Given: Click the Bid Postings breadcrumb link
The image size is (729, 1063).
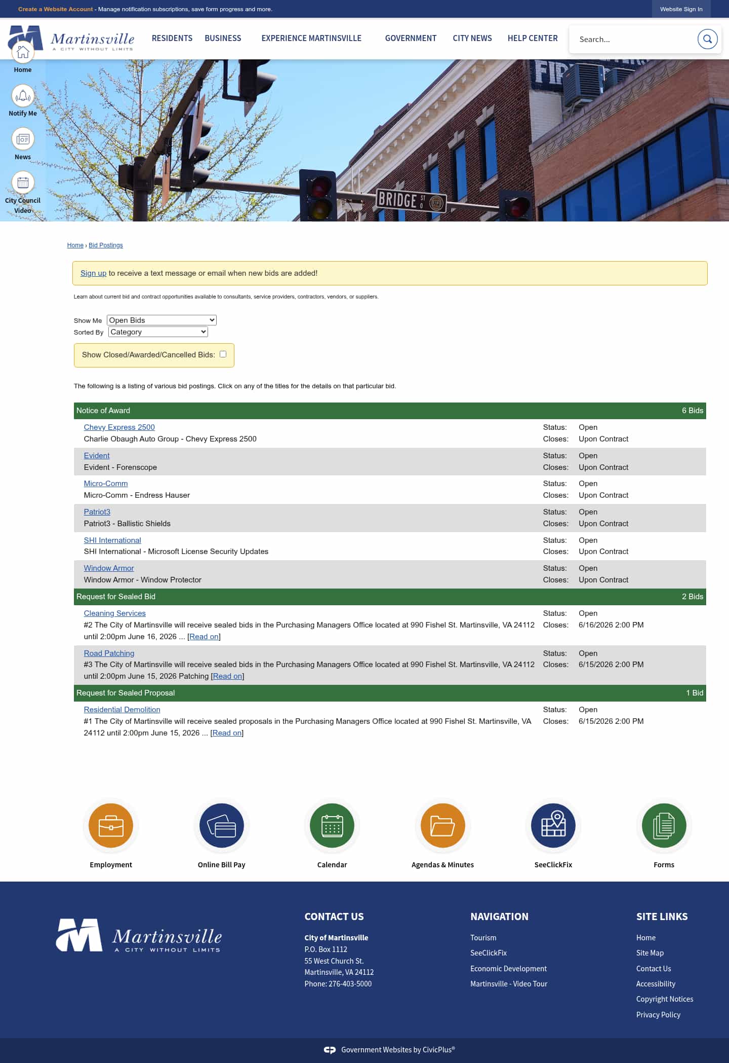Looking at the screenshot, I should 106,245.
